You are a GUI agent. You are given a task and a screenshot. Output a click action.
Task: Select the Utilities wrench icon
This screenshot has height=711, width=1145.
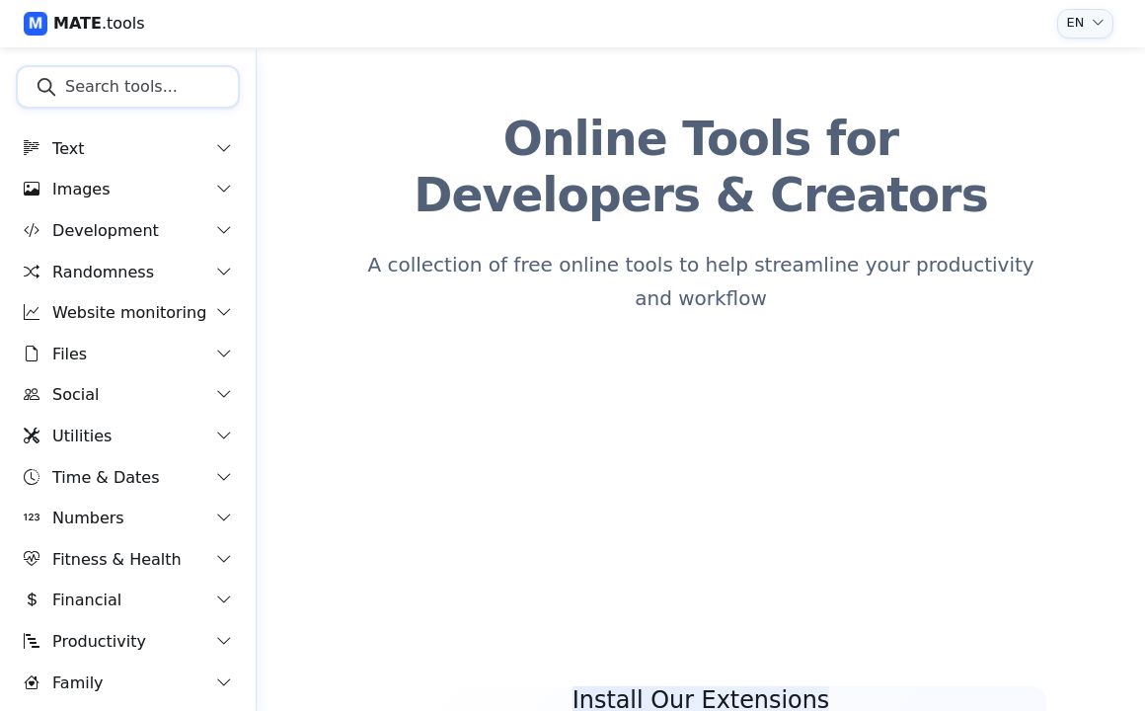tap(32, 435)
